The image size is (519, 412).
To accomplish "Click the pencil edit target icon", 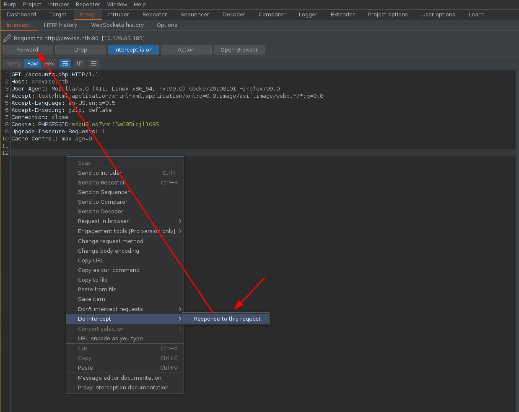I will [7, 38].
